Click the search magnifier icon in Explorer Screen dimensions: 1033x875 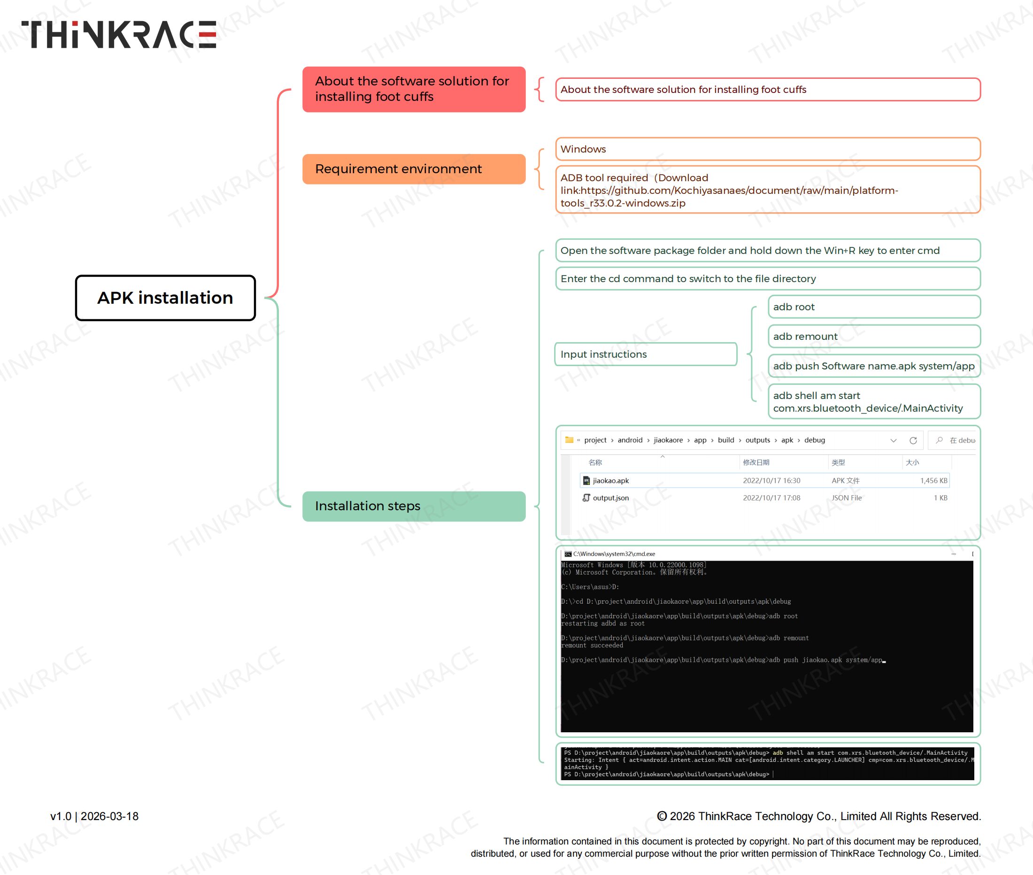939,440
